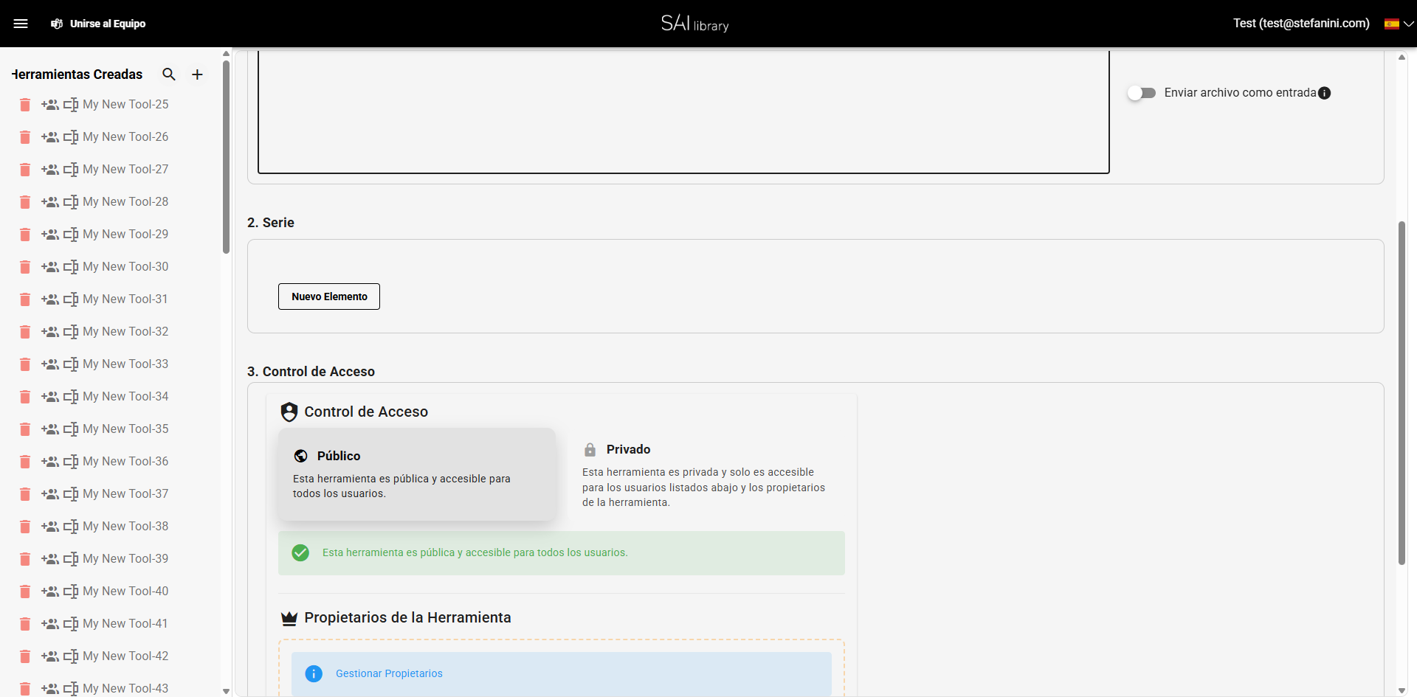Image resolution: width=1417 pixels, height=697 pixels.
Task: Enable the Enviar archivo como entrada switch
Action: (1142, 93)
